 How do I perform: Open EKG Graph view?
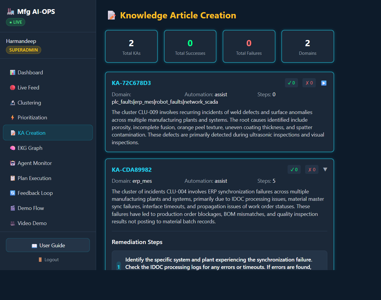[x=48, y=148]
